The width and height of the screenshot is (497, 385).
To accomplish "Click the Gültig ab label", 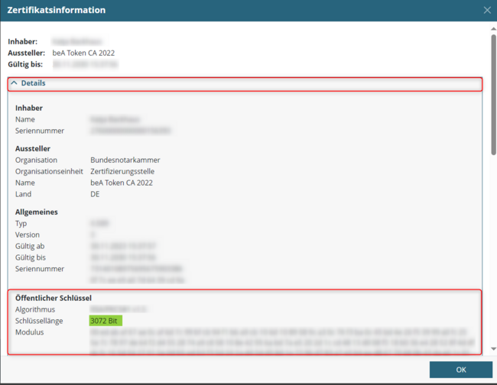I will tap(31, 246).
